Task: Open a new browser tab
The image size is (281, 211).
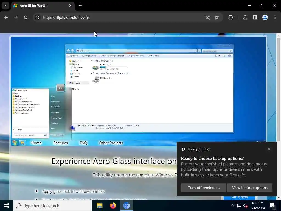Action: 80,5
